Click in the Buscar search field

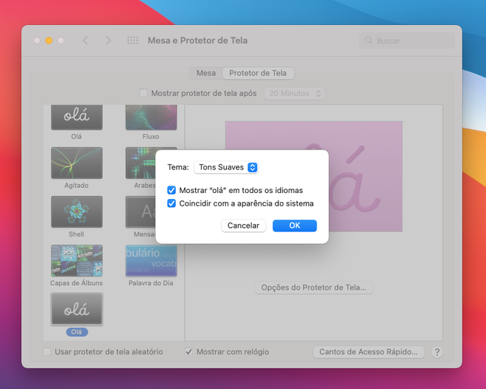[406, 41]
